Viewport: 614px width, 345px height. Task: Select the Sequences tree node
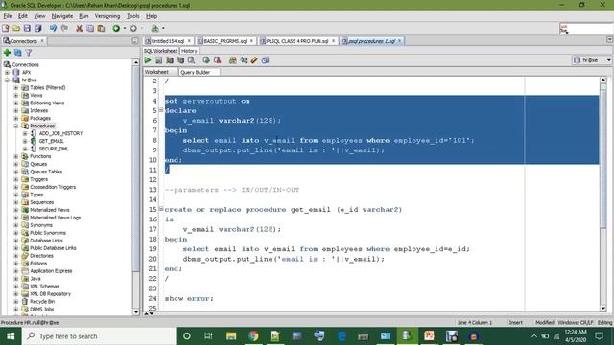pyautogui.click(x=42, y=202)
